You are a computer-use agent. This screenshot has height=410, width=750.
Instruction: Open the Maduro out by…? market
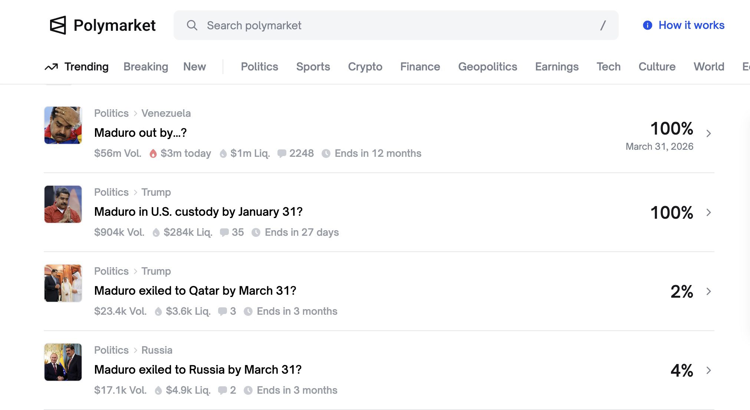(x=140, y=133)
